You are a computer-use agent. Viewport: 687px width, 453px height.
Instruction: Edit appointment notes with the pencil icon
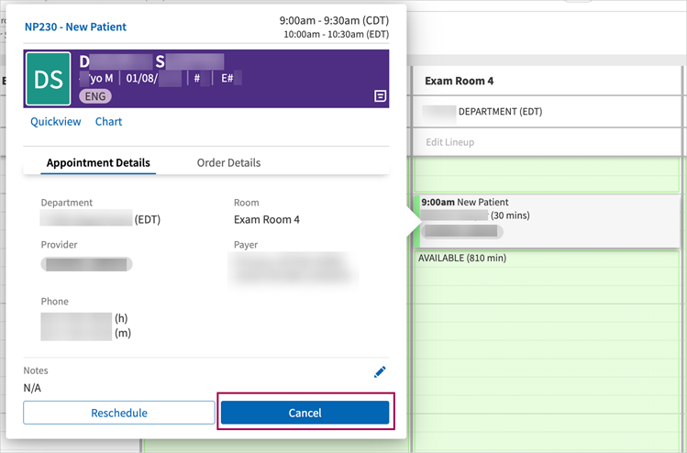(x=380, y=372)
